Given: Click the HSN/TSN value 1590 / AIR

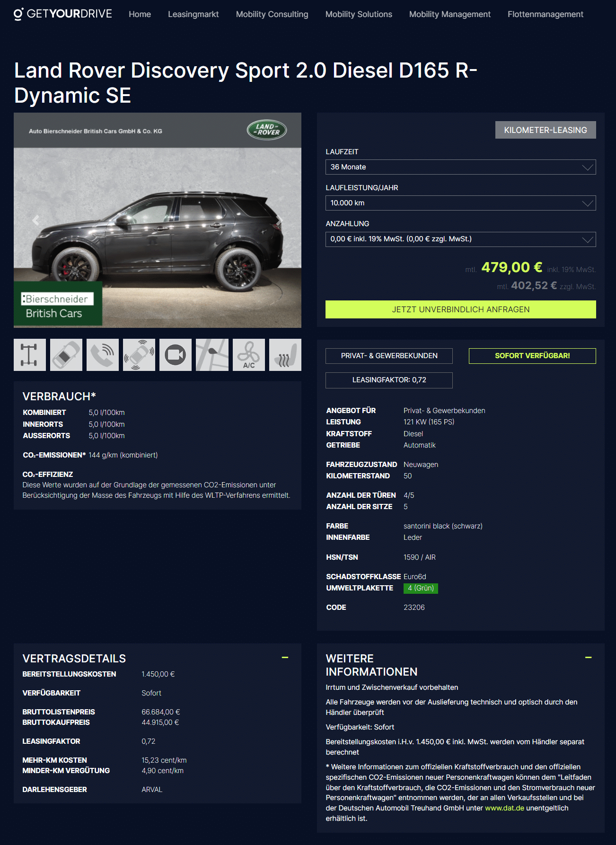Looking at the screenshot, I should pyautogui.click(x=420, y=557).
